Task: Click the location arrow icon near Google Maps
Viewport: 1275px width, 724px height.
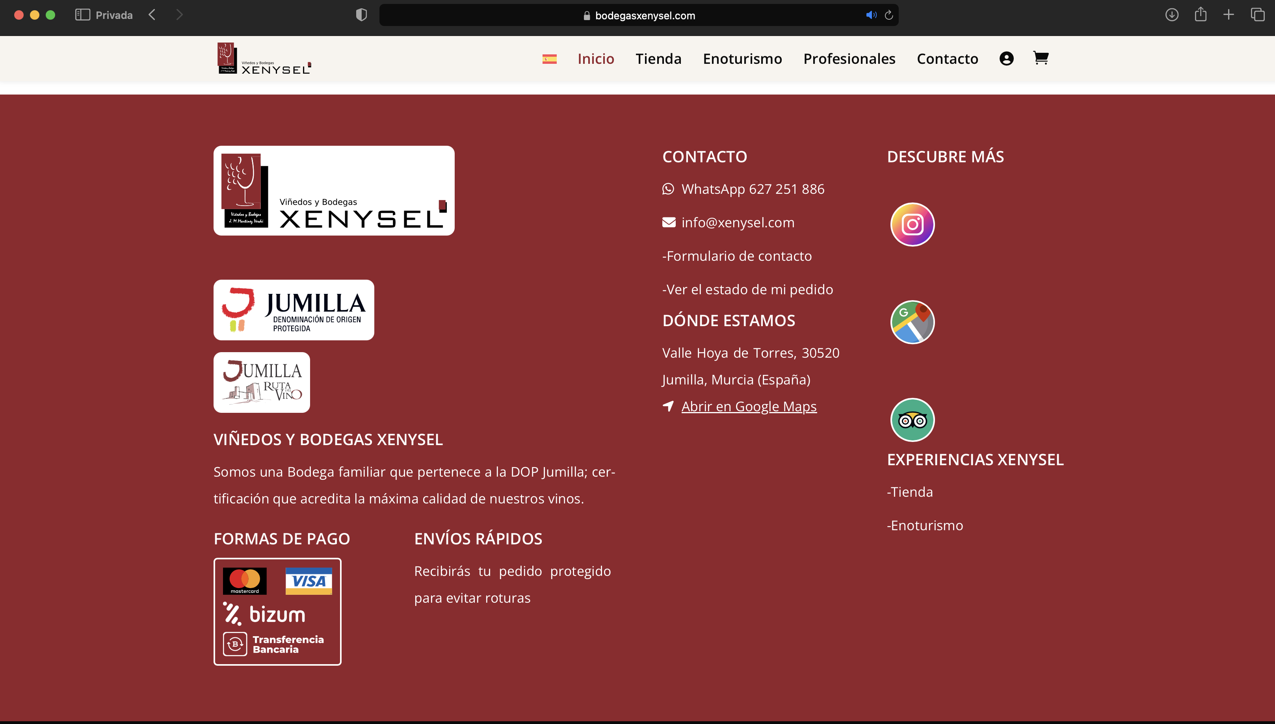Action: (x=668, y=406)
